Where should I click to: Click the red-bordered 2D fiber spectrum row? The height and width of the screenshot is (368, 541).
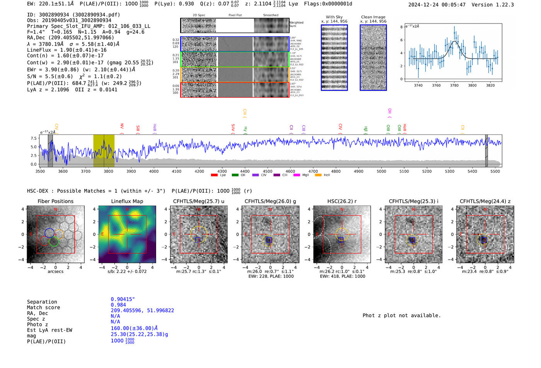(235, 90)
